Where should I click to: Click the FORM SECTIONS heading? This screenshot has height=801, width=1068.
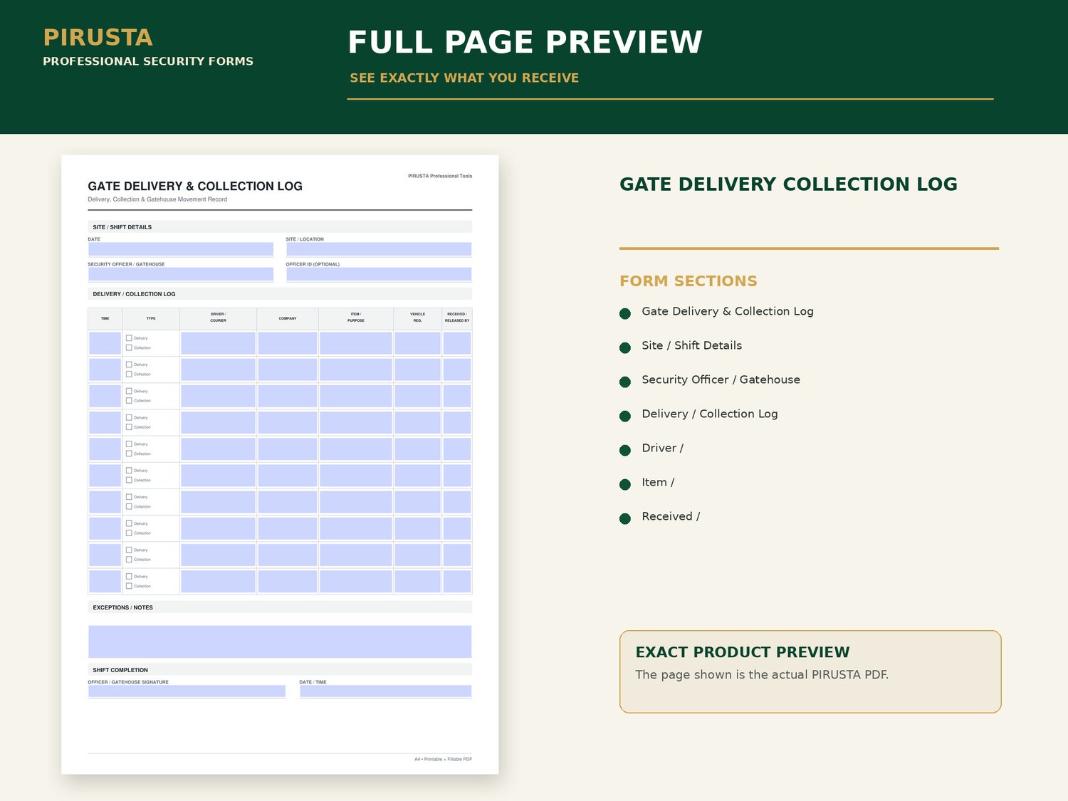[689, 281]
